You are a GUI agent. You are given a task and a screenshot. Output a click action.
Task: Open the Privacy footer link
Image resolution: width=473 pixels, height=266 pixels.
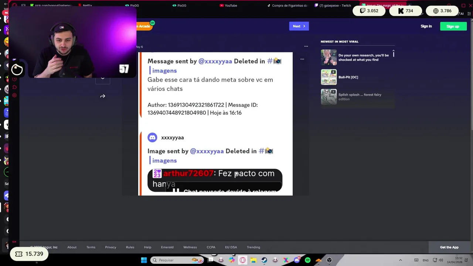click(110, 247)
